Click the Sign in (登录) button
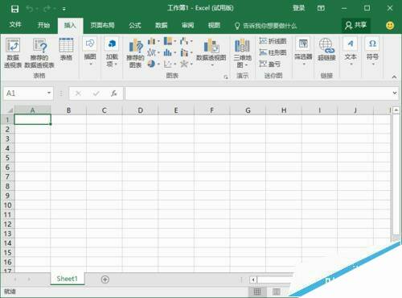 tap(298, 8)
